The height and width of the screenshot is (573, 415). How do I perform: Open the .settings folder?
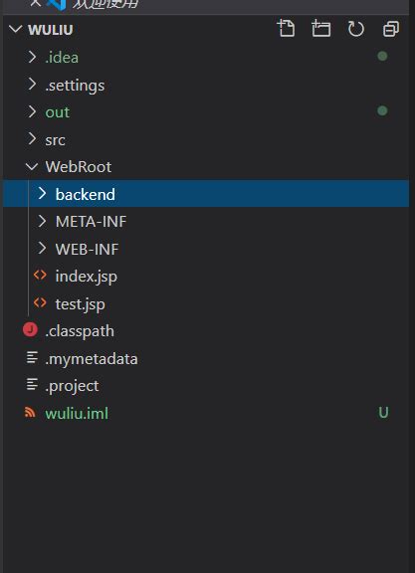(x=206, y=85)
